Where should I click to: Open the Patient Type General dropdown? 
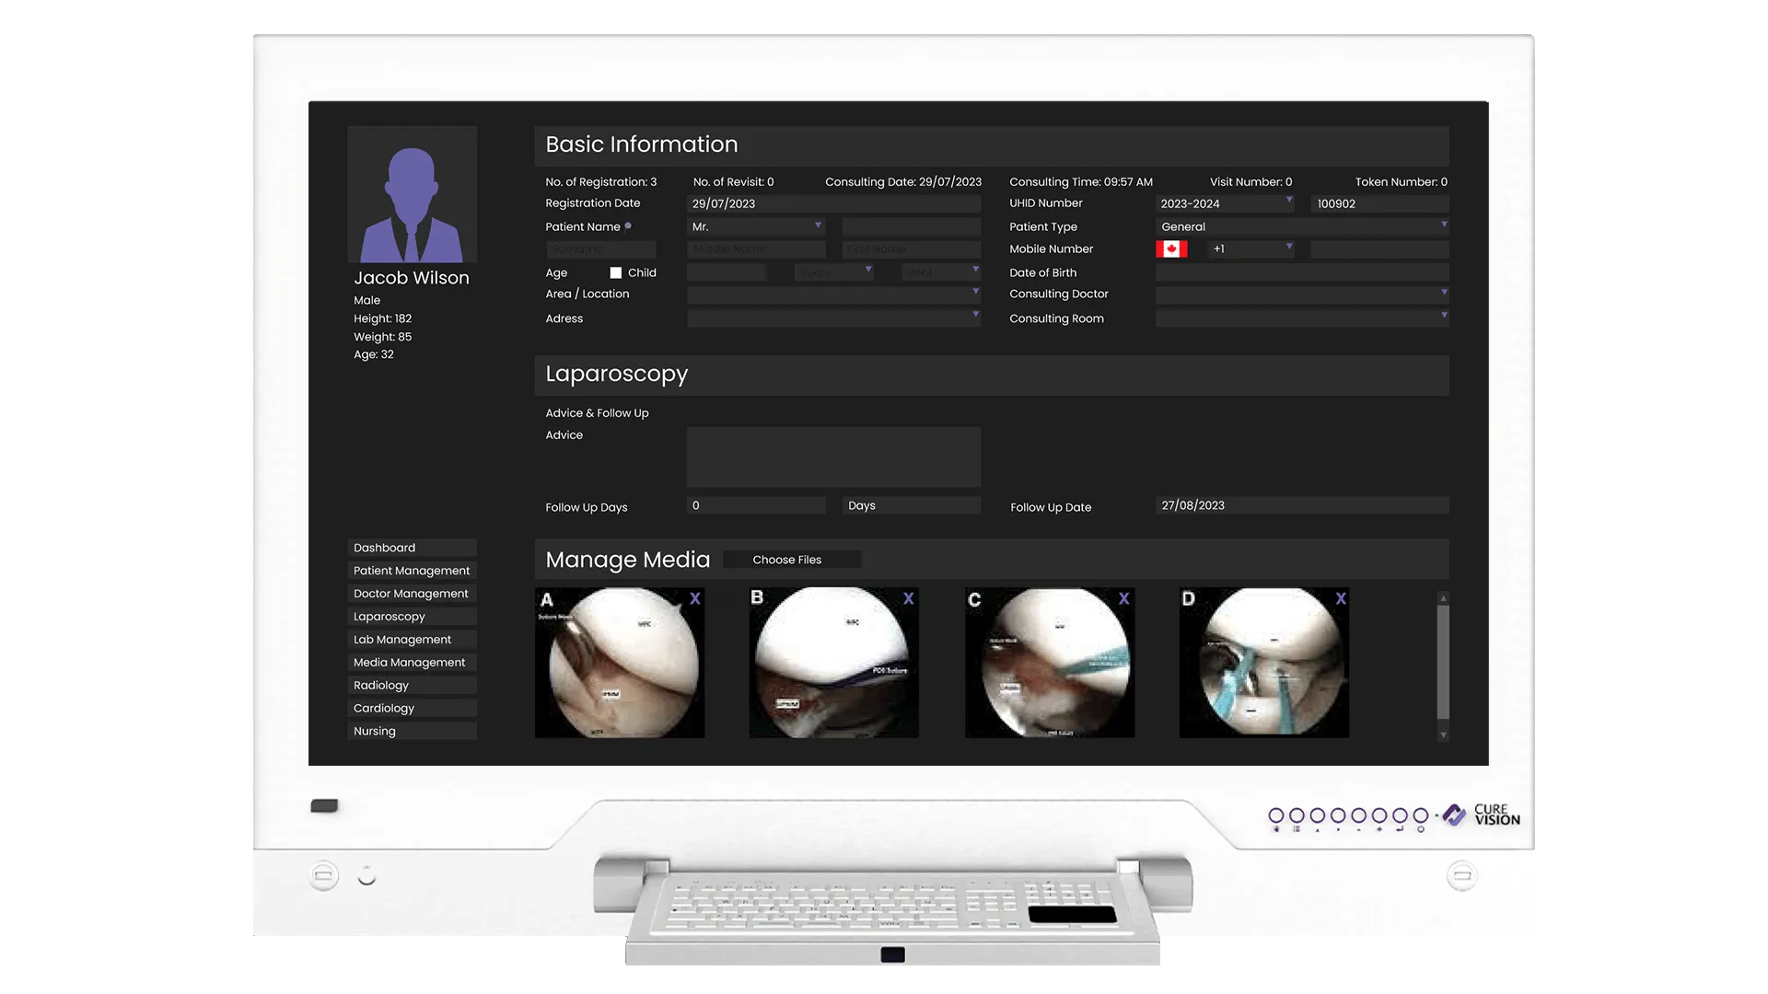point(1302,226)
